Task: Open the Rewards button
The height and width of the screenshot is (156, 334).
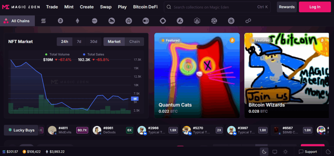Action: point(287,7)
